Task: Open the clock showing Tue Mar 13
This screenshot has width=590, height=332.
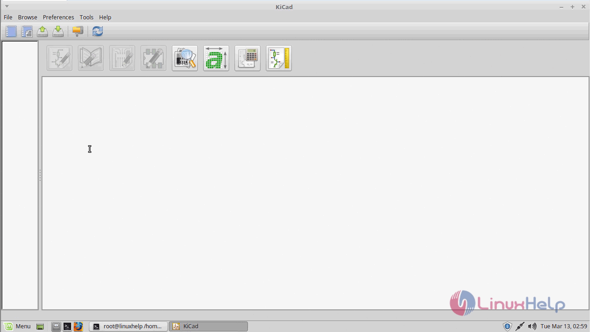Action: click(x=564, y=326)
